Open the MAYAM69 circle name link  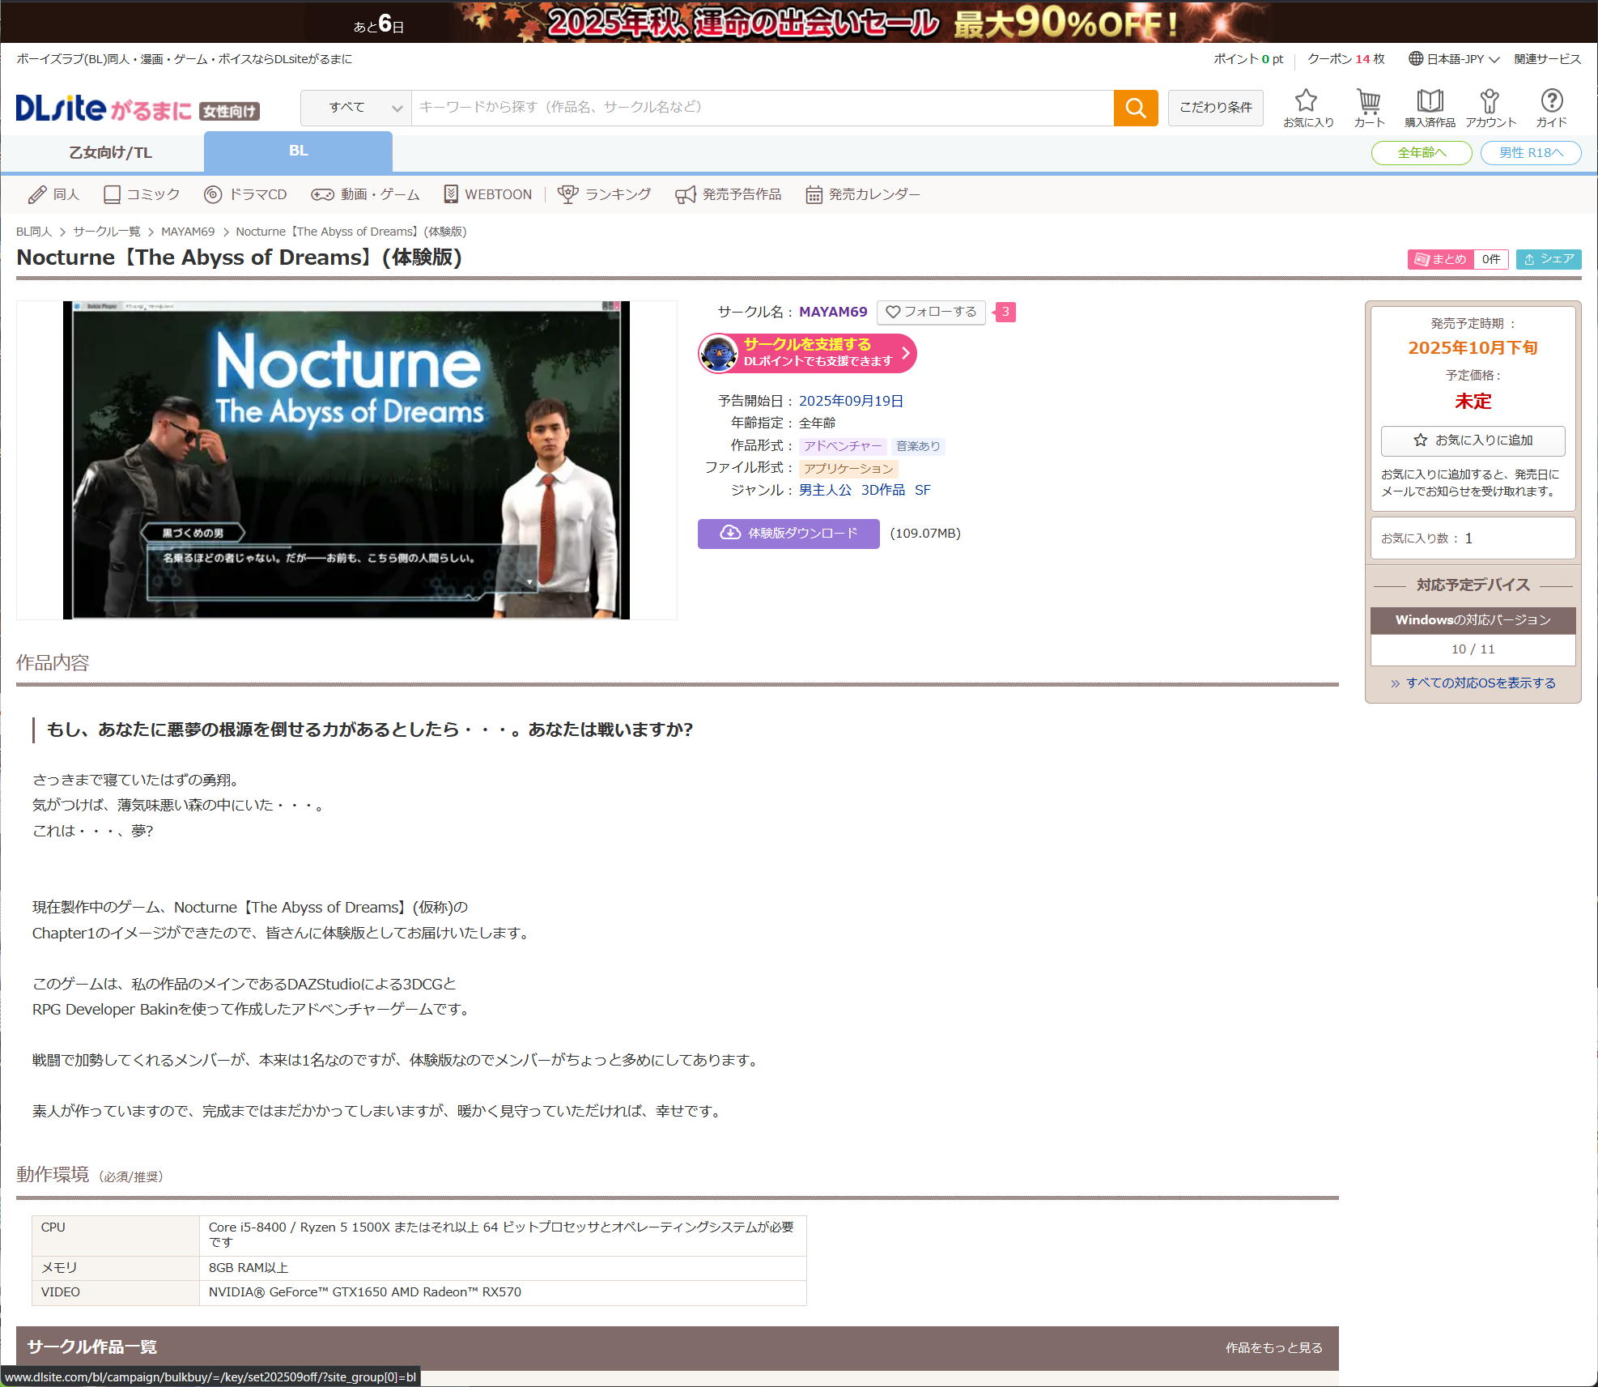pyautogui.click(x=832, y=312)
